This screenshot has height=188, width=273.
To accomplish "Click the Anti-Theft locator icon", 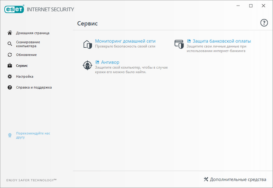I will tap(87, 65).
